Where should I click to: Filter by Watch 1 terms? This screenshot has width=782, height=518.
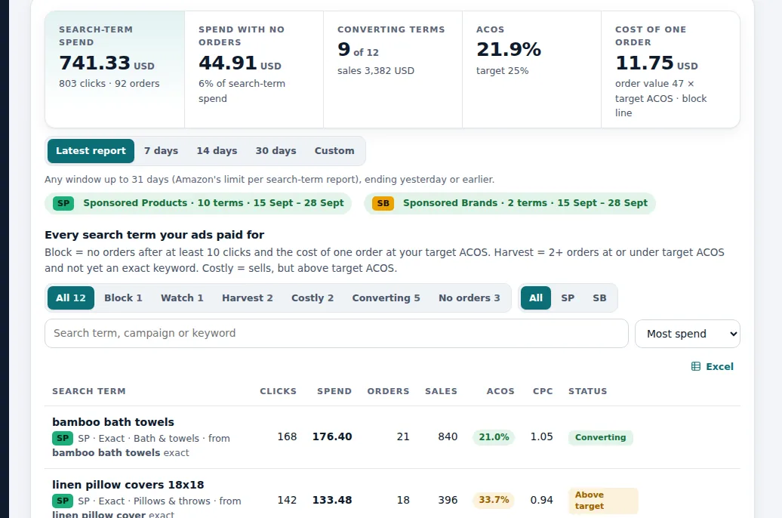182,298
